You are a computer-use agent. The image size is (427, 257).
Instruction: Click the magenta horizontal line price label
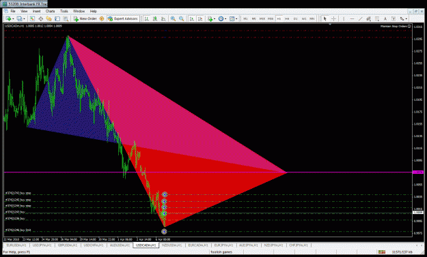click(418, 172)
